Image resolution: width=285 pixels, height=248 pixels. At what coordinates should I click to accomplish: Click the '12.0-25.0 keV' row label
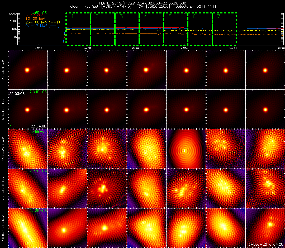3,149
